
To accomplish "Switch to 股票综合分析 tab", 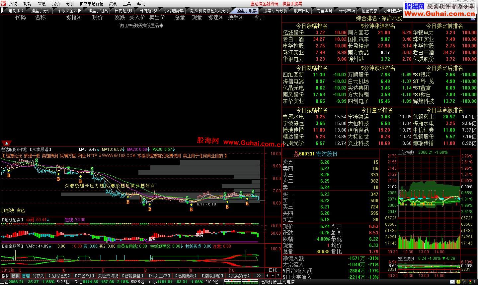I will (275, 11).
